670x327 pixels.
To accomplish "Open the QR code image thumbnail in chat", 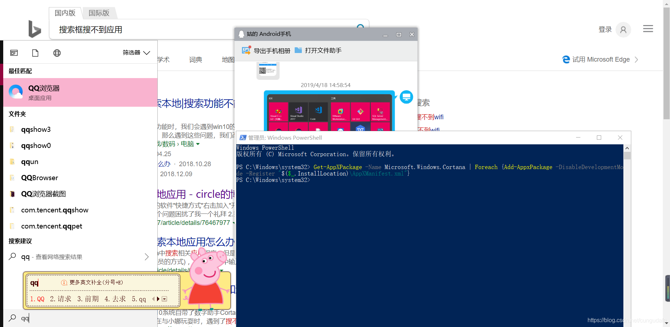I will (268, 70).
